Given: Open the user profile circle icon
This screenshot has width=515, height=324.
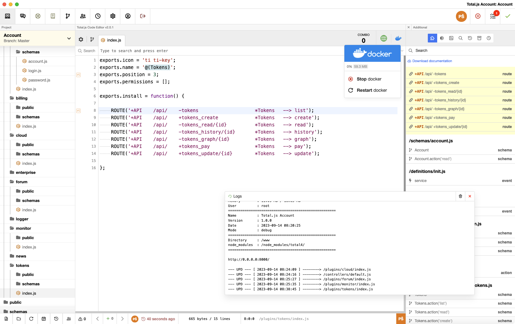Looking at the screenshot, I should click(x=128, y=16).
